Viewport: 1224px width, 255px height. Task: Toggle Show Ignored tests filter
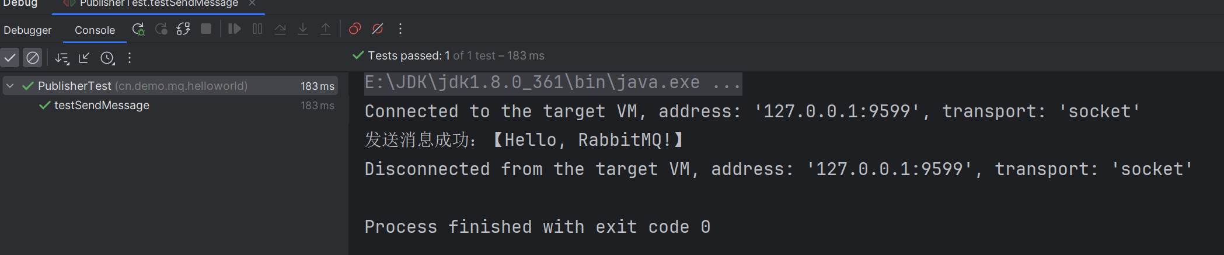[33, 58]
